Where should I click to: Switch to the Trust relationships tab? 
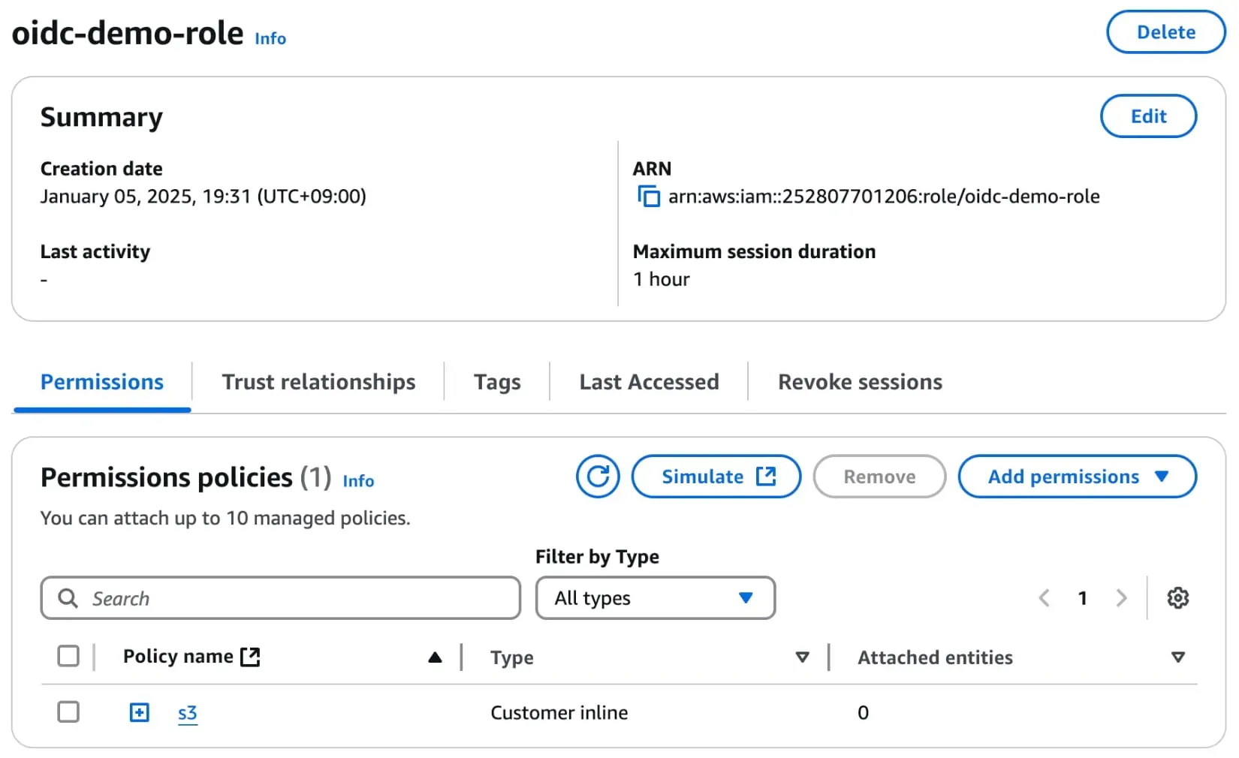[318, 382]
